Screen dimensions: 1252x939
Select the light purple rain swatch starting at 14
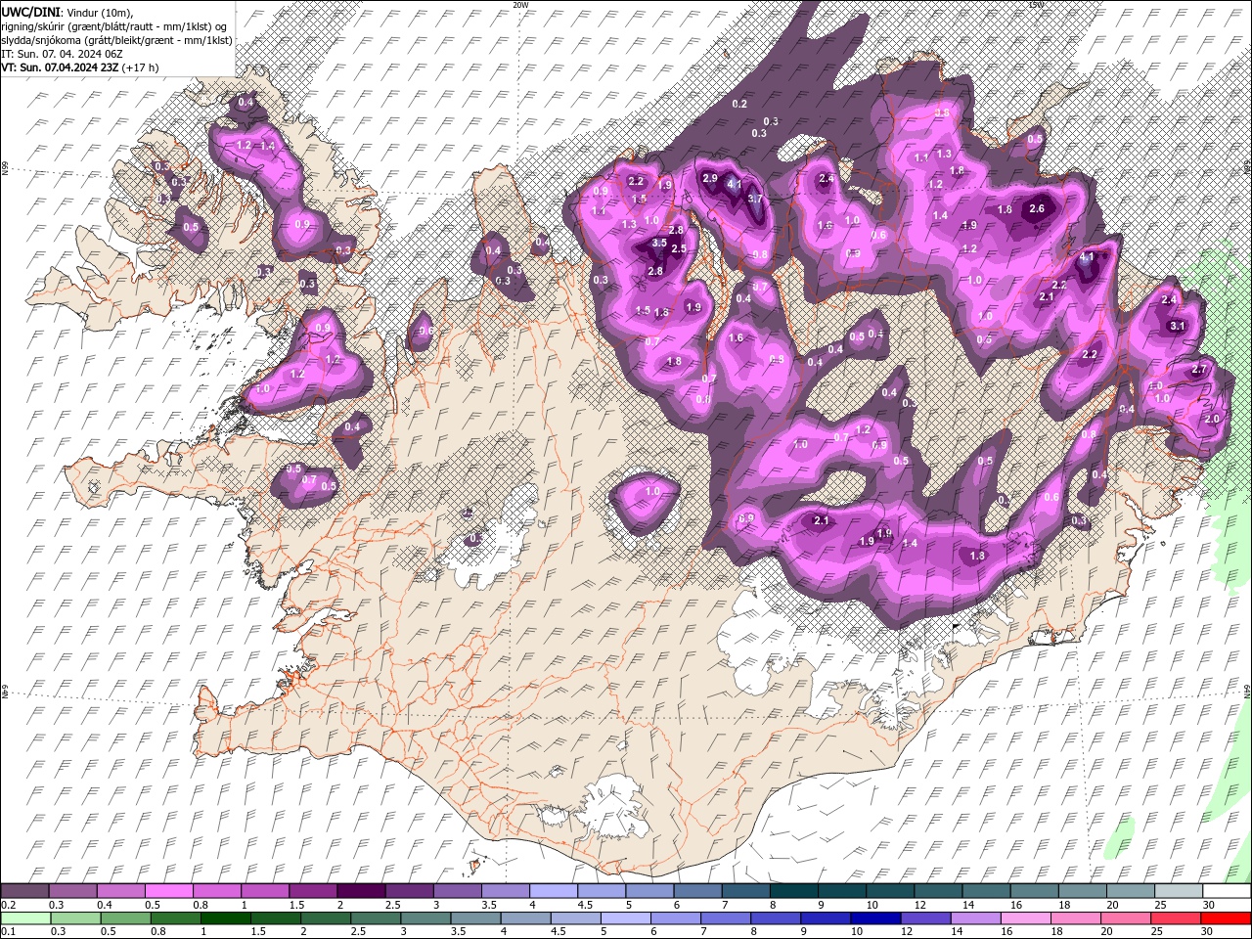pos(975,918)
